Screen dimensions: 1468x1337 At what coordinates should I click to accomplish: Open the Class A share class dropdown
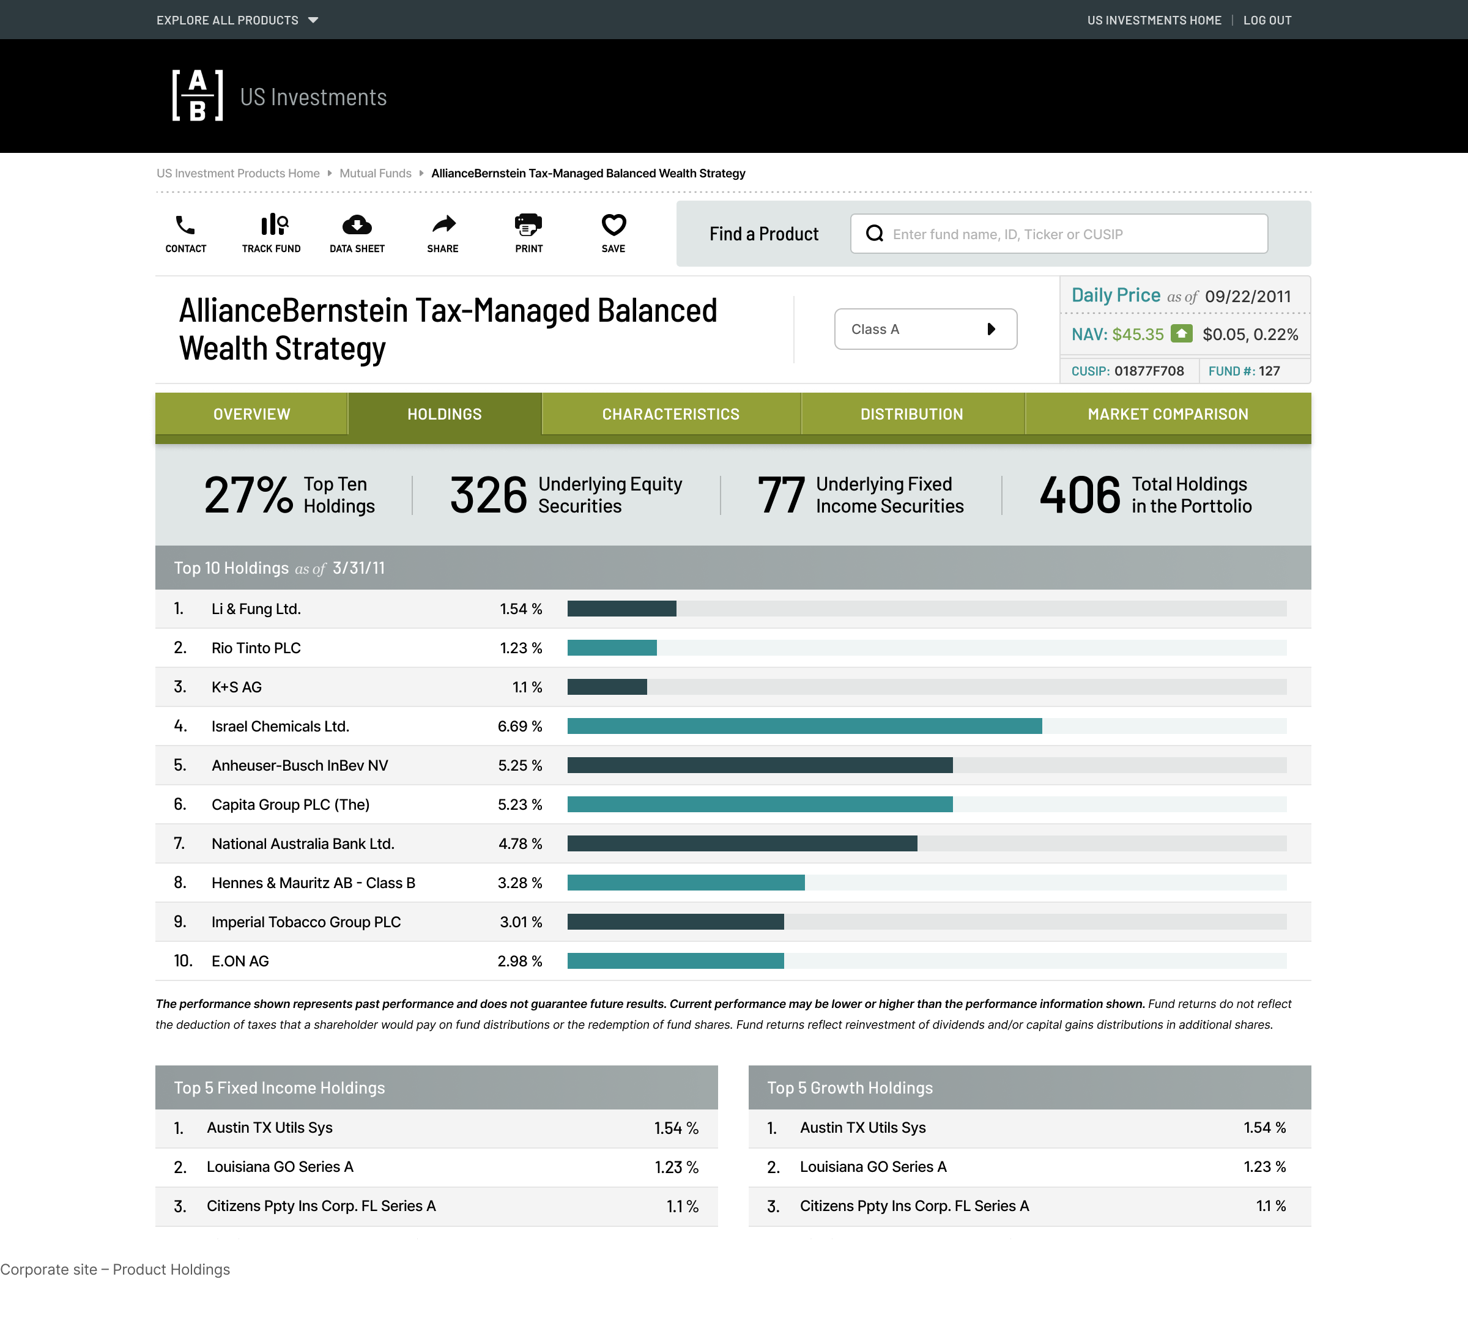pos(925,329)
